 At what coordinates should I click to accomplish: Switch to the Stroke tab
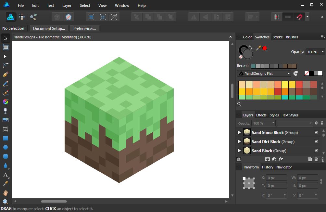tap(278, 37)
